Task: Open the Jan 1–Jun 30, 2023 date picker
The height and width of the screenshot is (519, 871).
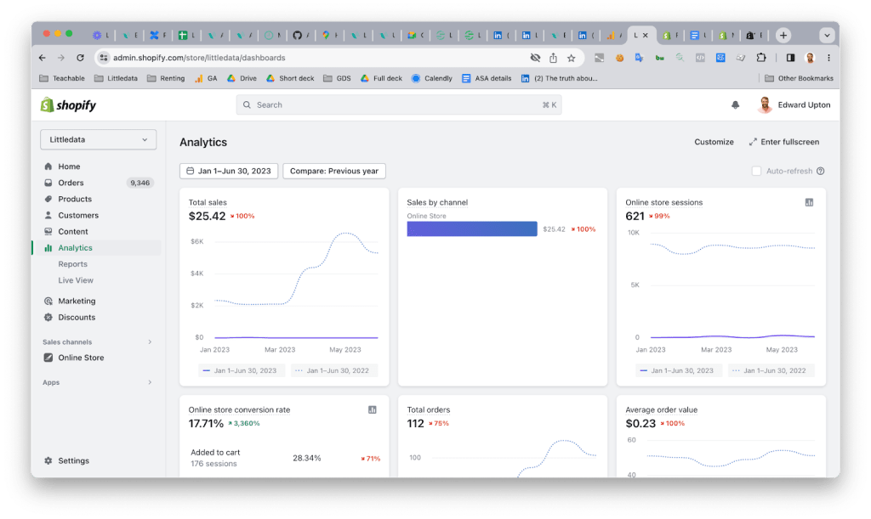Action: [x=229, y=171]
